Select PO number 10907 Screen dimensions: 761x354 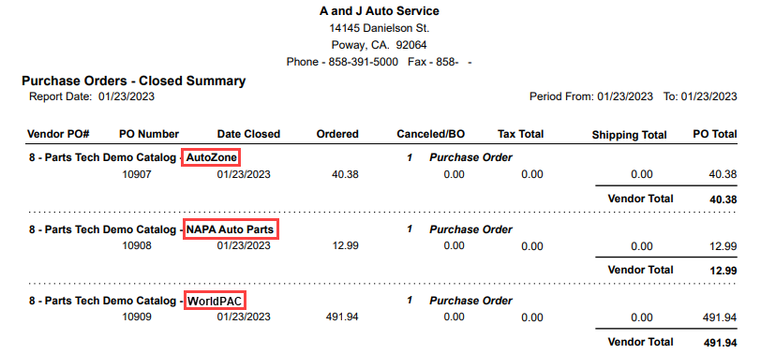[x=137, y=174]
